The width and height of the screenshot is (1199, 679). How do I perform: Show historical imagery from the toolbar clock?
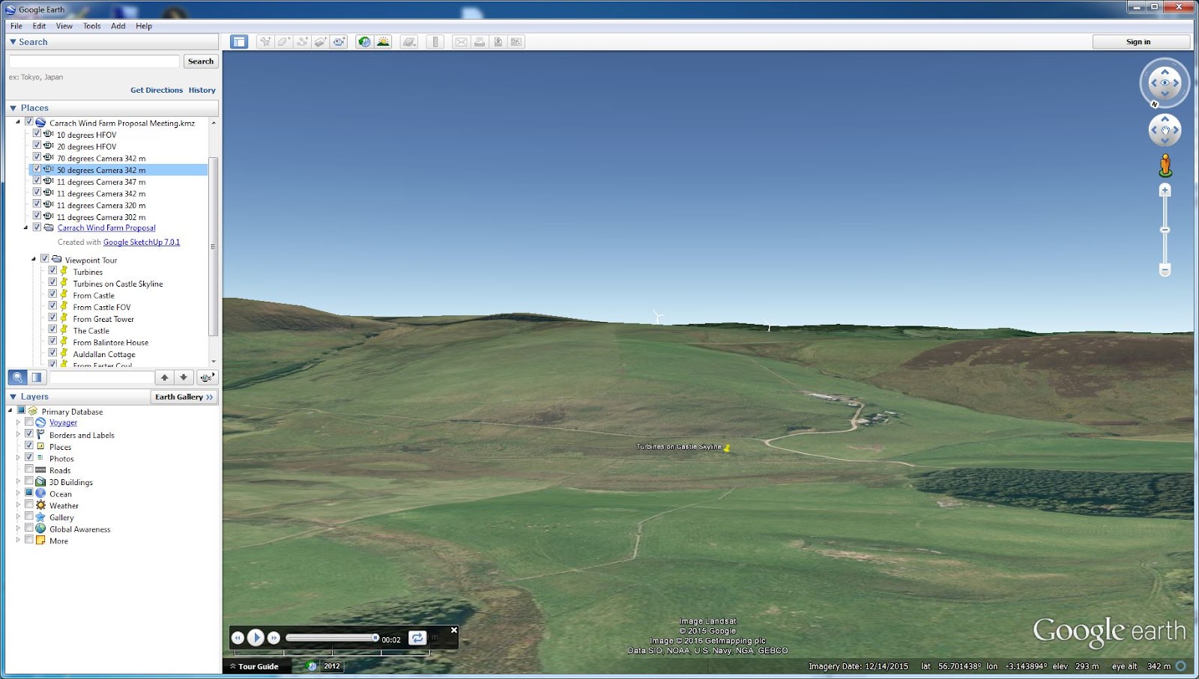pyautogui.click(x=364, y=42)
